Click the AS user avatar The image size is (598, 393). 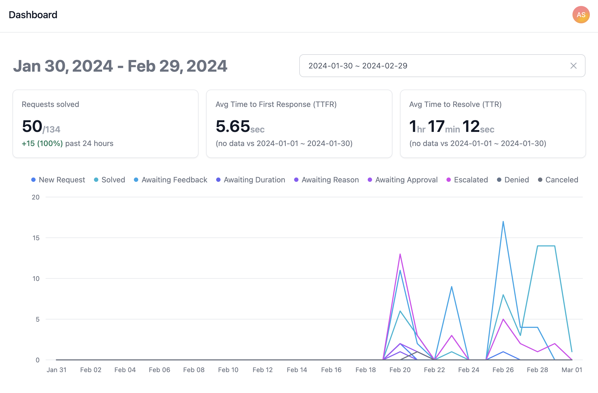point(581,15)
